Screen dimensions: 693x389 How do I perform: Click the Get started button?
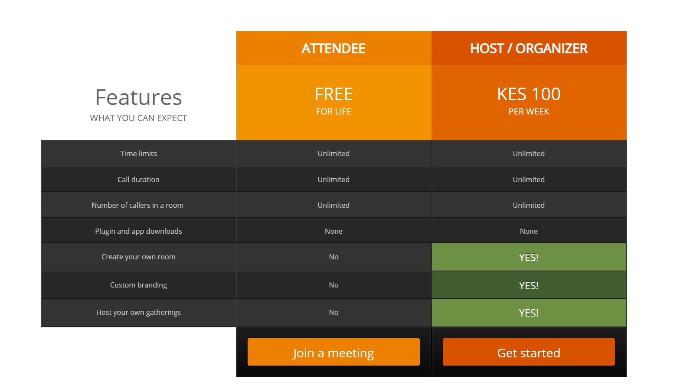(529, 352)
